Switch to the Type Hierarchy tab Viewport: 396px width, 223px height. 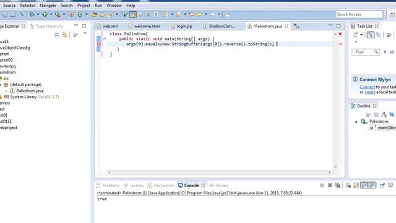46,26
